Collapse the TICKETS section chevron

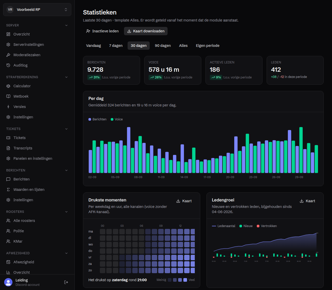point(66,129)
